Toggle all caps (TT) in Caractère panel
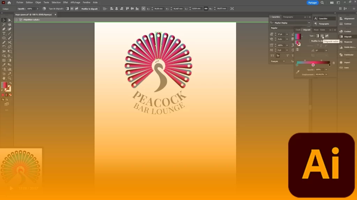357x200 pixels. click(272, 55)
